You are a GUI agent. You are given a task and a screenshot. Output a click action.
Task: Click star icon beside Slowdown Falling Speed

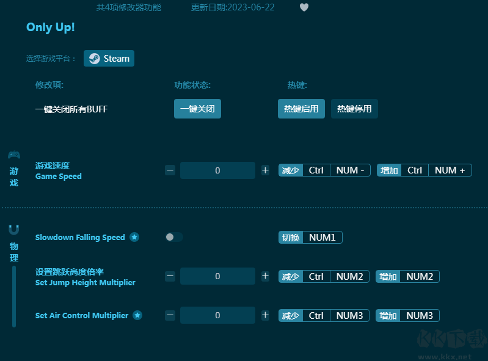pyautogui.click(x=134, y=237)
